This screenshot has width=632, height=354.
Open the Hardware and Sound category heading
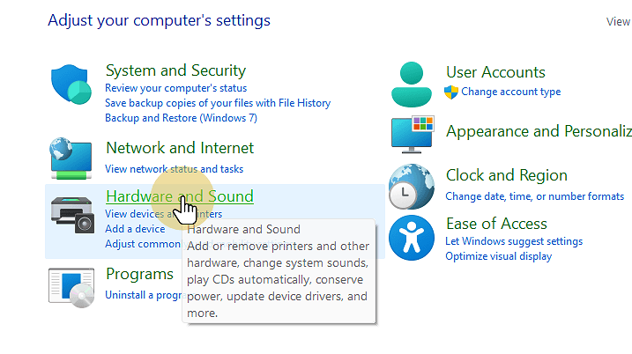pyautogui.click(x=179, y=196)
